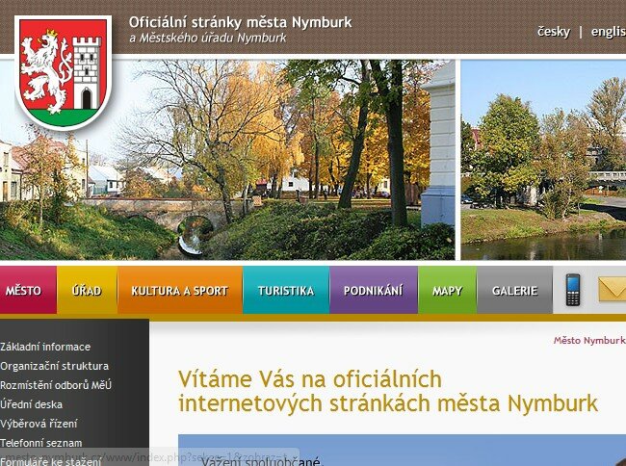This screenshot has height=466, width=626.
Task: Click the autumn park header photo
Action: 227,160
